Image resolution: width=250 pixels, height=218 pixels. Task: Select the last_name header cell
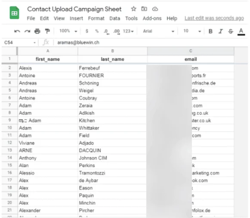click(113, 59)
